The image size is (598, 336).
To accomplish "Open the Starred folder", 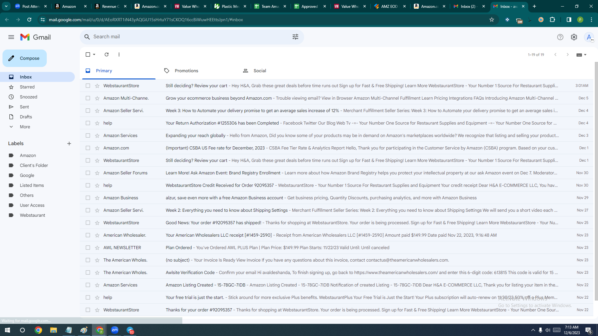I will pos(27,87).
